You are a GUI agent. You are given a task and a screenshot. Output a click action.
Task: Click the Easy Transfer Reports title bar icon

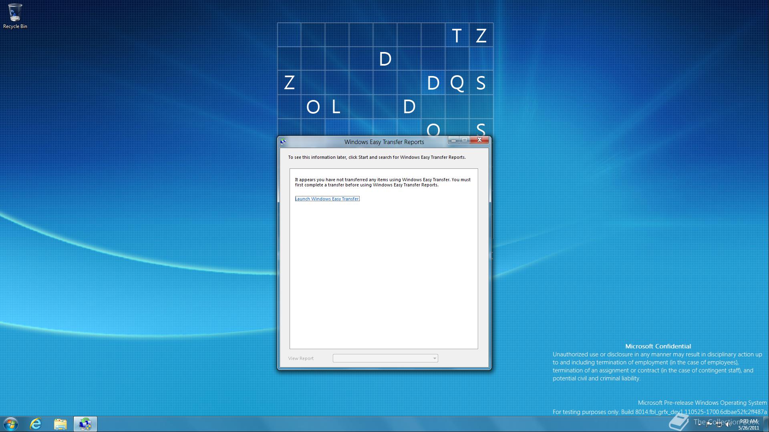[283, 141]
